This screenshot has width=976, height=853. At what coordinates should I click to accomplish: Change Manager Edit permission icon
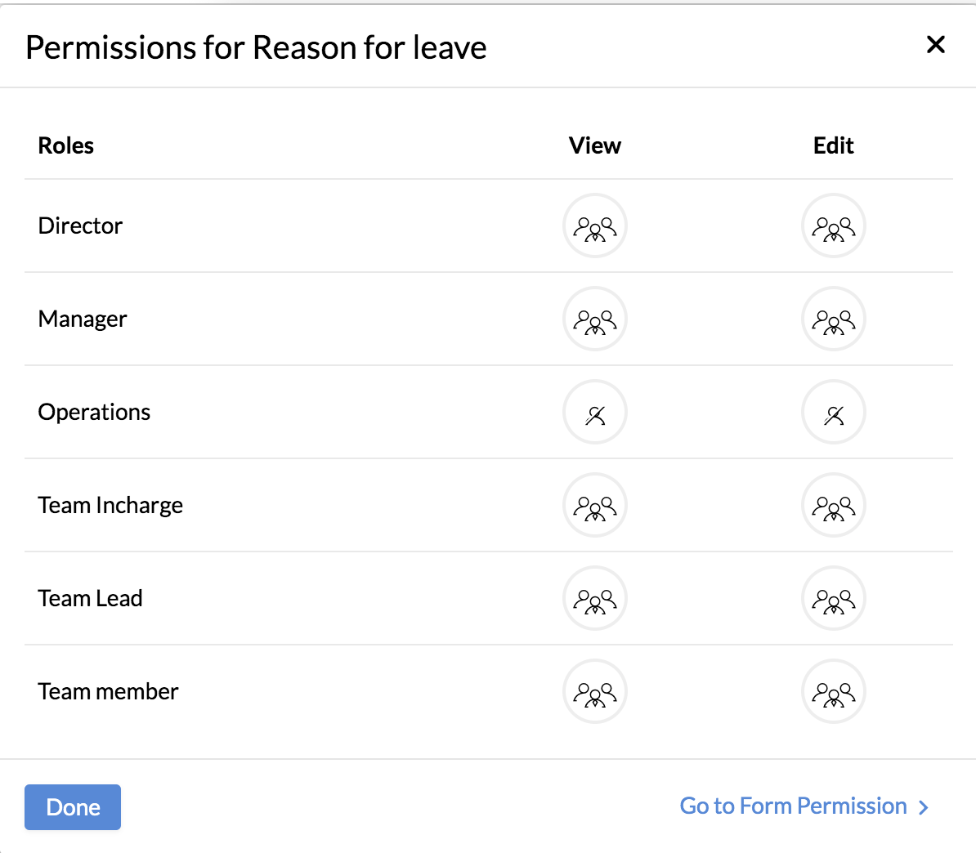833,319
